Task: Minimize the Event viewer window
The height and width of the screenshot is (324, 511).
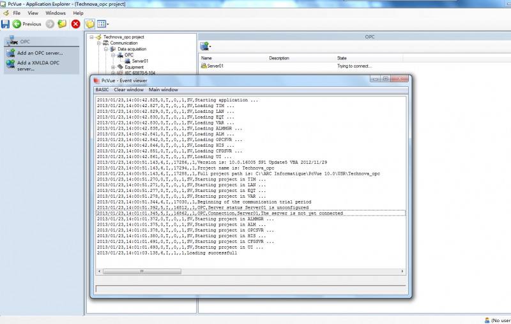Action: (375, 78)
